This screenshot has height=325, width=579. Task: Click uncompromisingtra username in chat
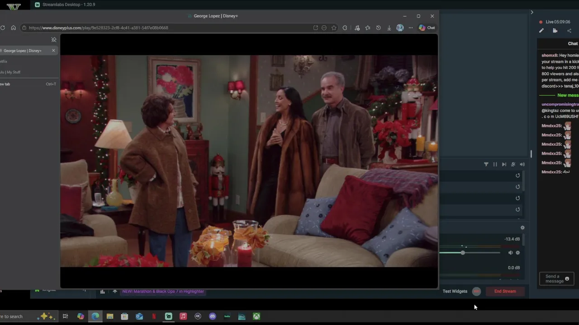coord(560,104)
